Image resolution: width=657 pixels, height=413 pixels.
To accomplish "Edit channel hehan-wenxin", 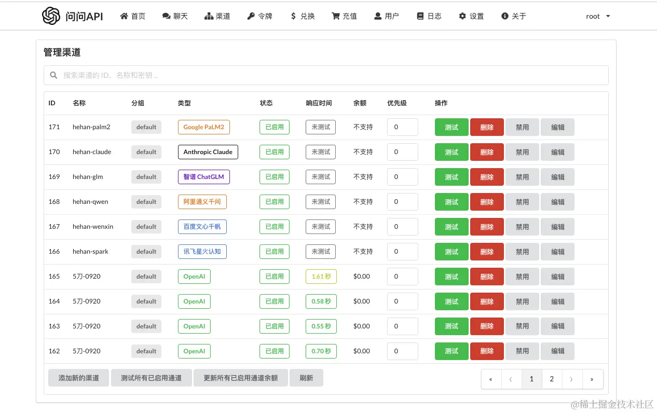I will coord(557,227).
